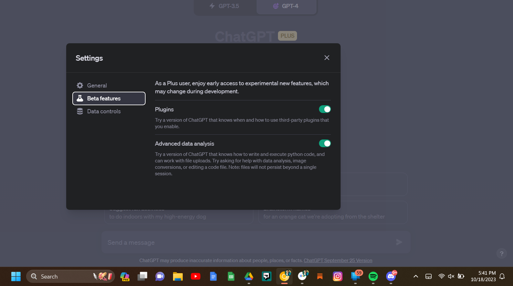
Task: Select the high-energy dog suggestion card
Action: pyautogui.click(x=179, y=212)
